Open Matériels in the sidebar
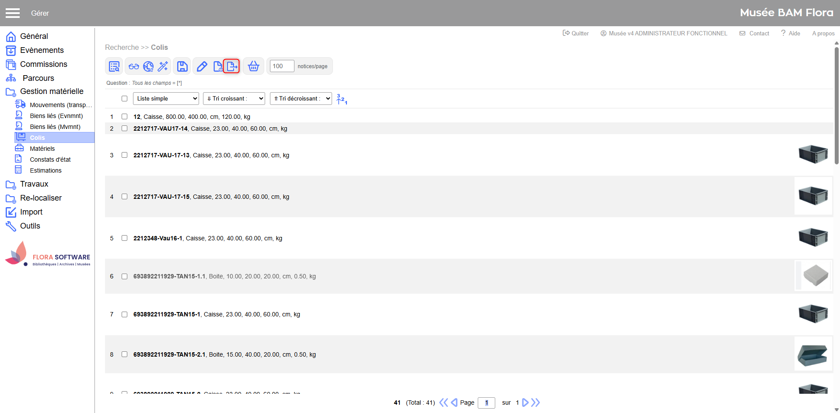 click(42, 149)
